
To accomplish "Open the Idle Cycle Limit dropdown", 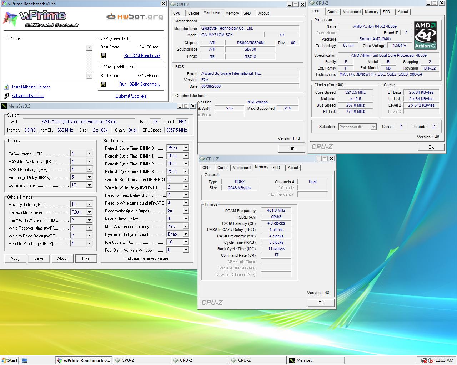I will tap(186, 242).
